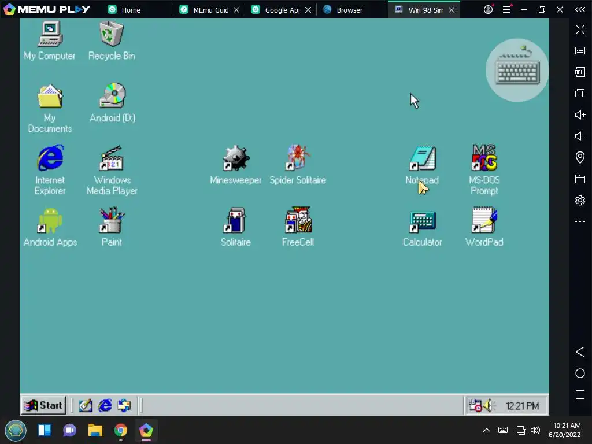Launch Internet Explorer from Quick Launch
592x444 pixels.
(x=105, y=406)
